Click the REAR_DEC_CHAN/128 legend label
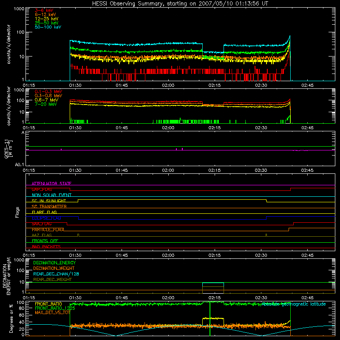The image size is (340, 340). coord(56,274)
